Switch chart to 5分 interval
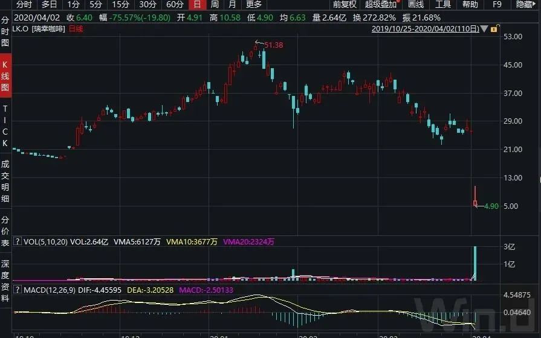541x338 pixels. click(x=96, y=4)
